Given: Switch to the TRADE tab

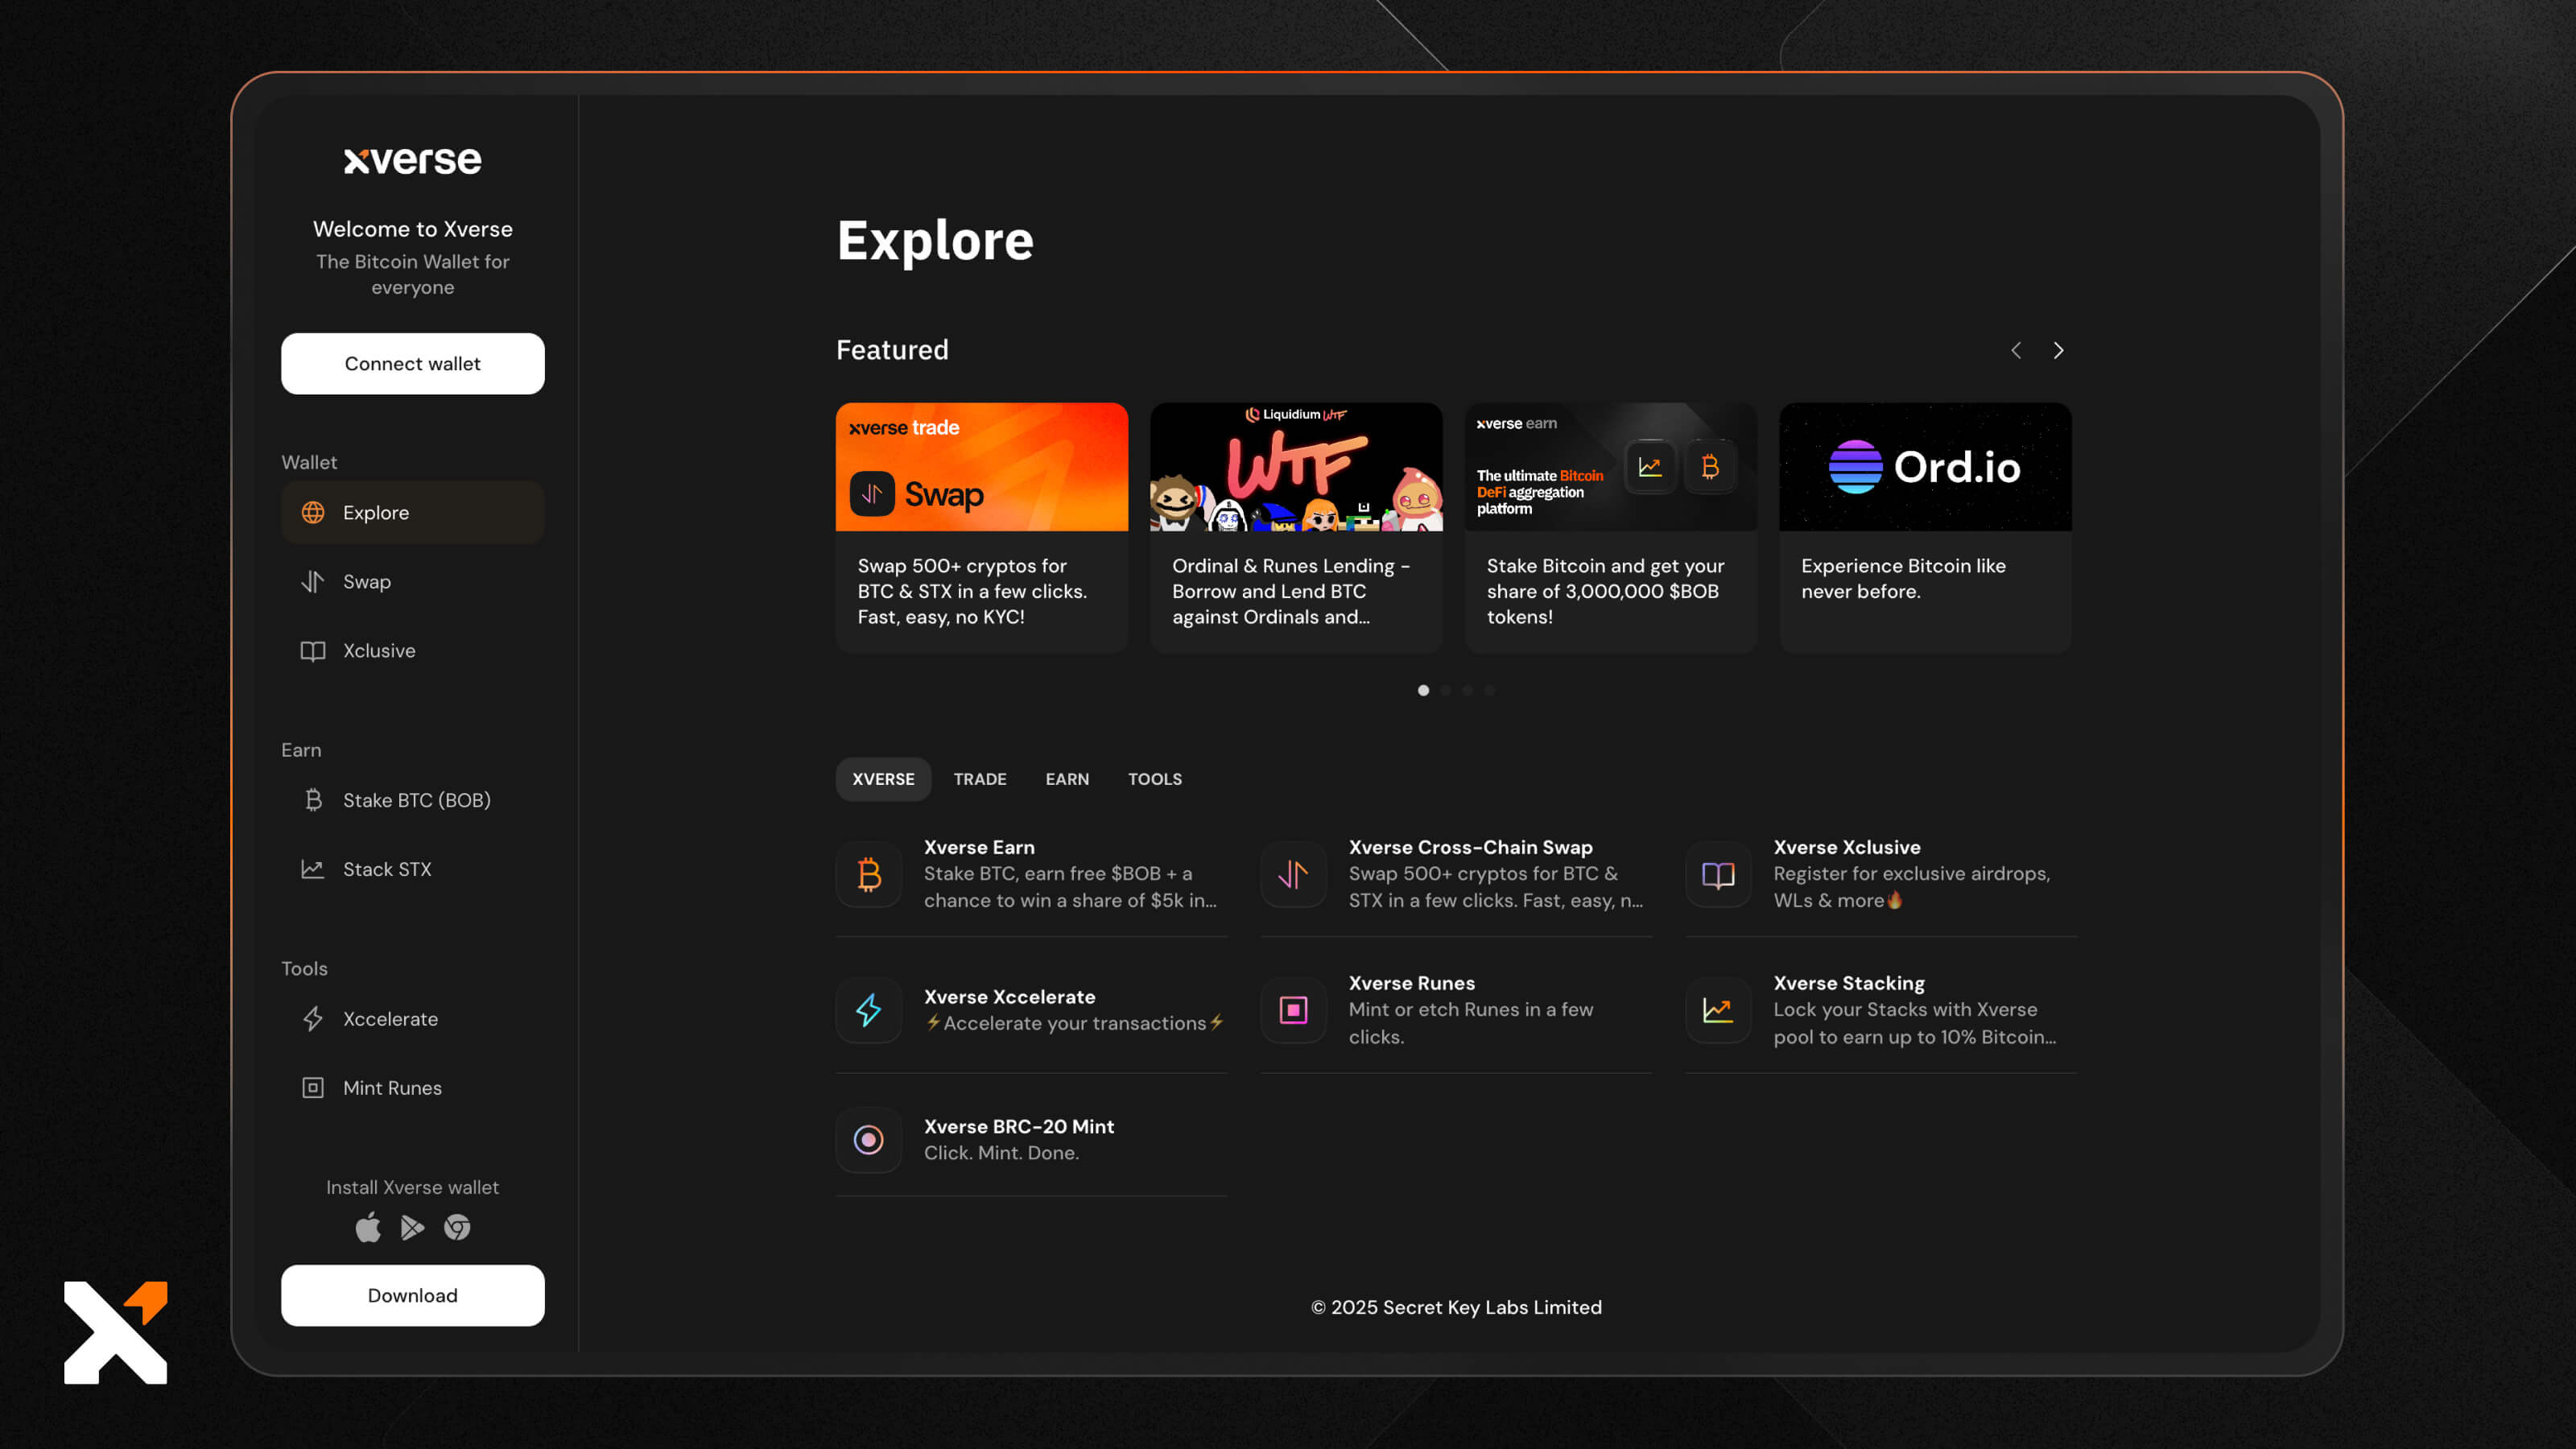Looking at the screenshot, I should click(980, 779).
